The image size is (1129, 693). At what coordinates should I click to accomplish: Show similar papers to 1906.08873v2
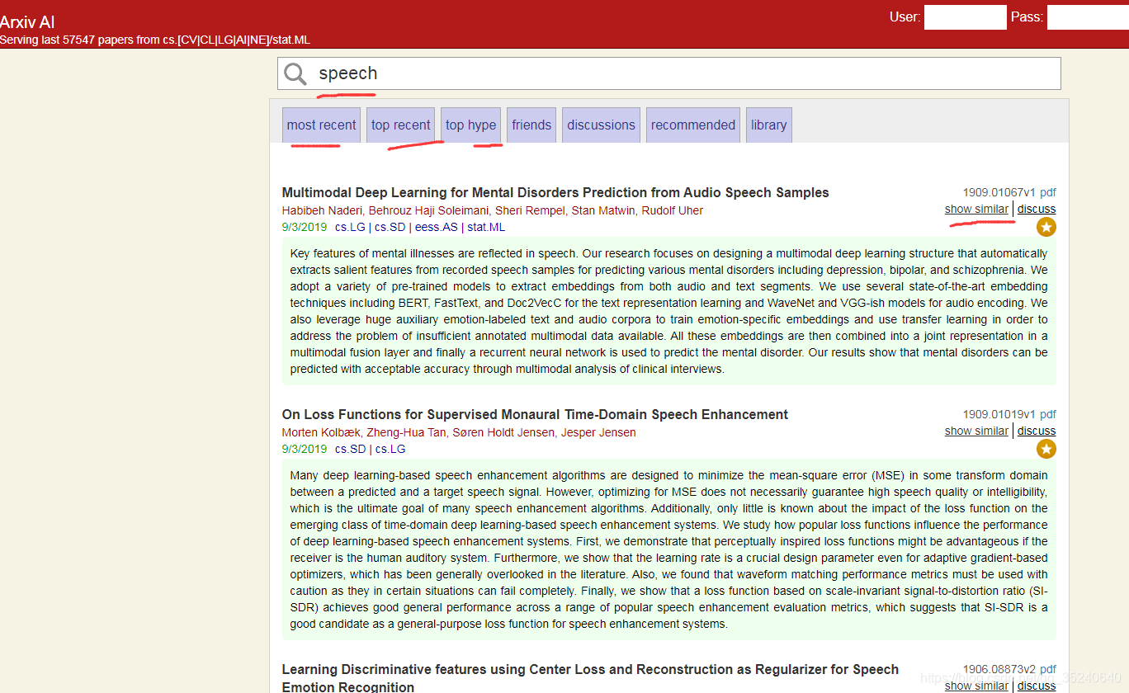pyautogui.click(x=976, y=686)
